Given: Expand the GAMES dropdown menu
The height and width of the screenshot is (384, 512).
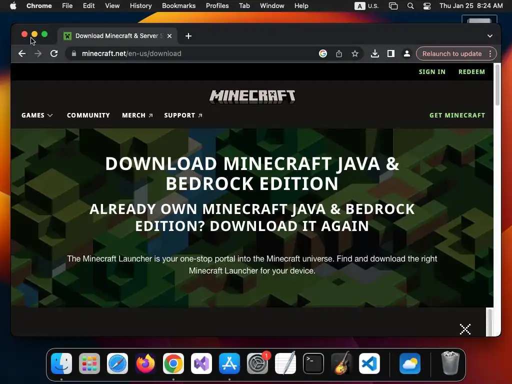Looking at the screenshot, I should (37, 115).
